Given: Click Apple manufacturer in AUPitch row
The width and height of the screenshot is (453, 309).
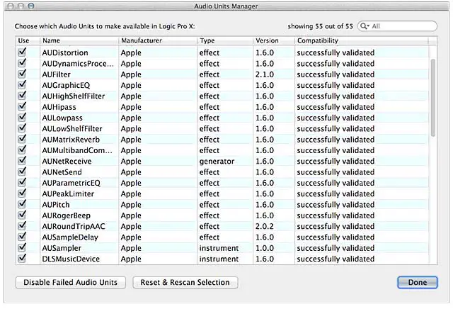Looking at the screenshot, I should tap(131, 205).
